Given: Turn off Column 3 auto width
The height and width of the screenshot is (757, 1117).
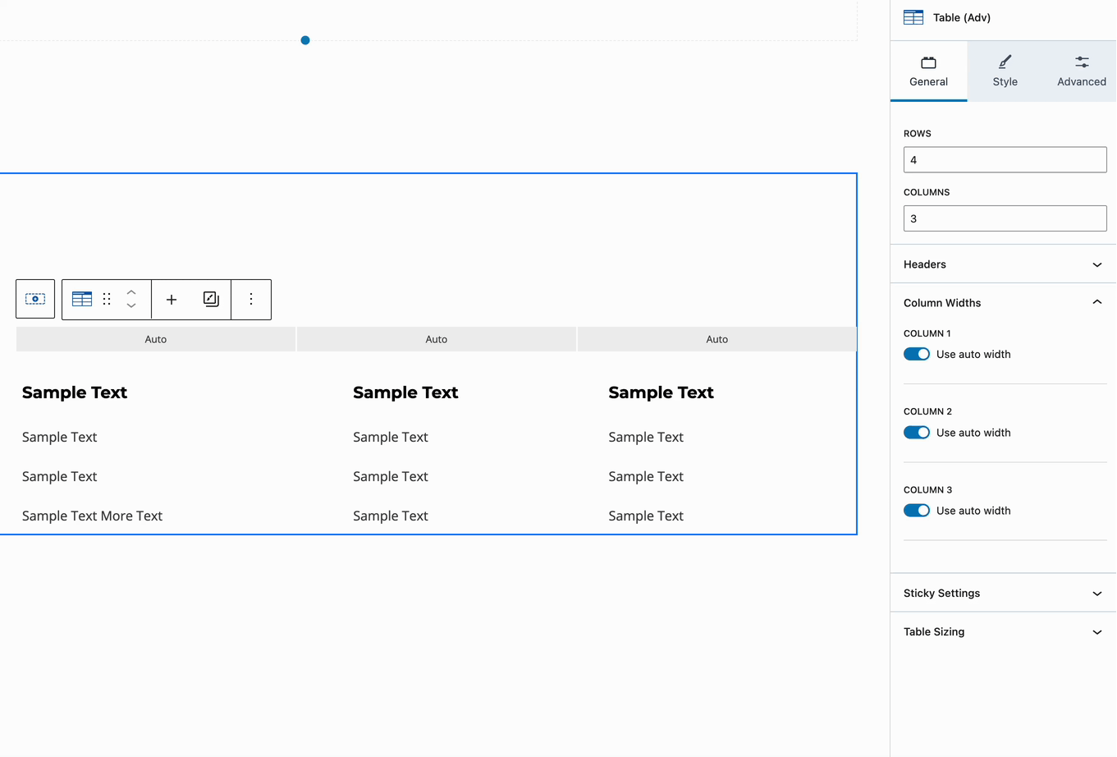Looking at the screenshot, I should tap(916, 510).
